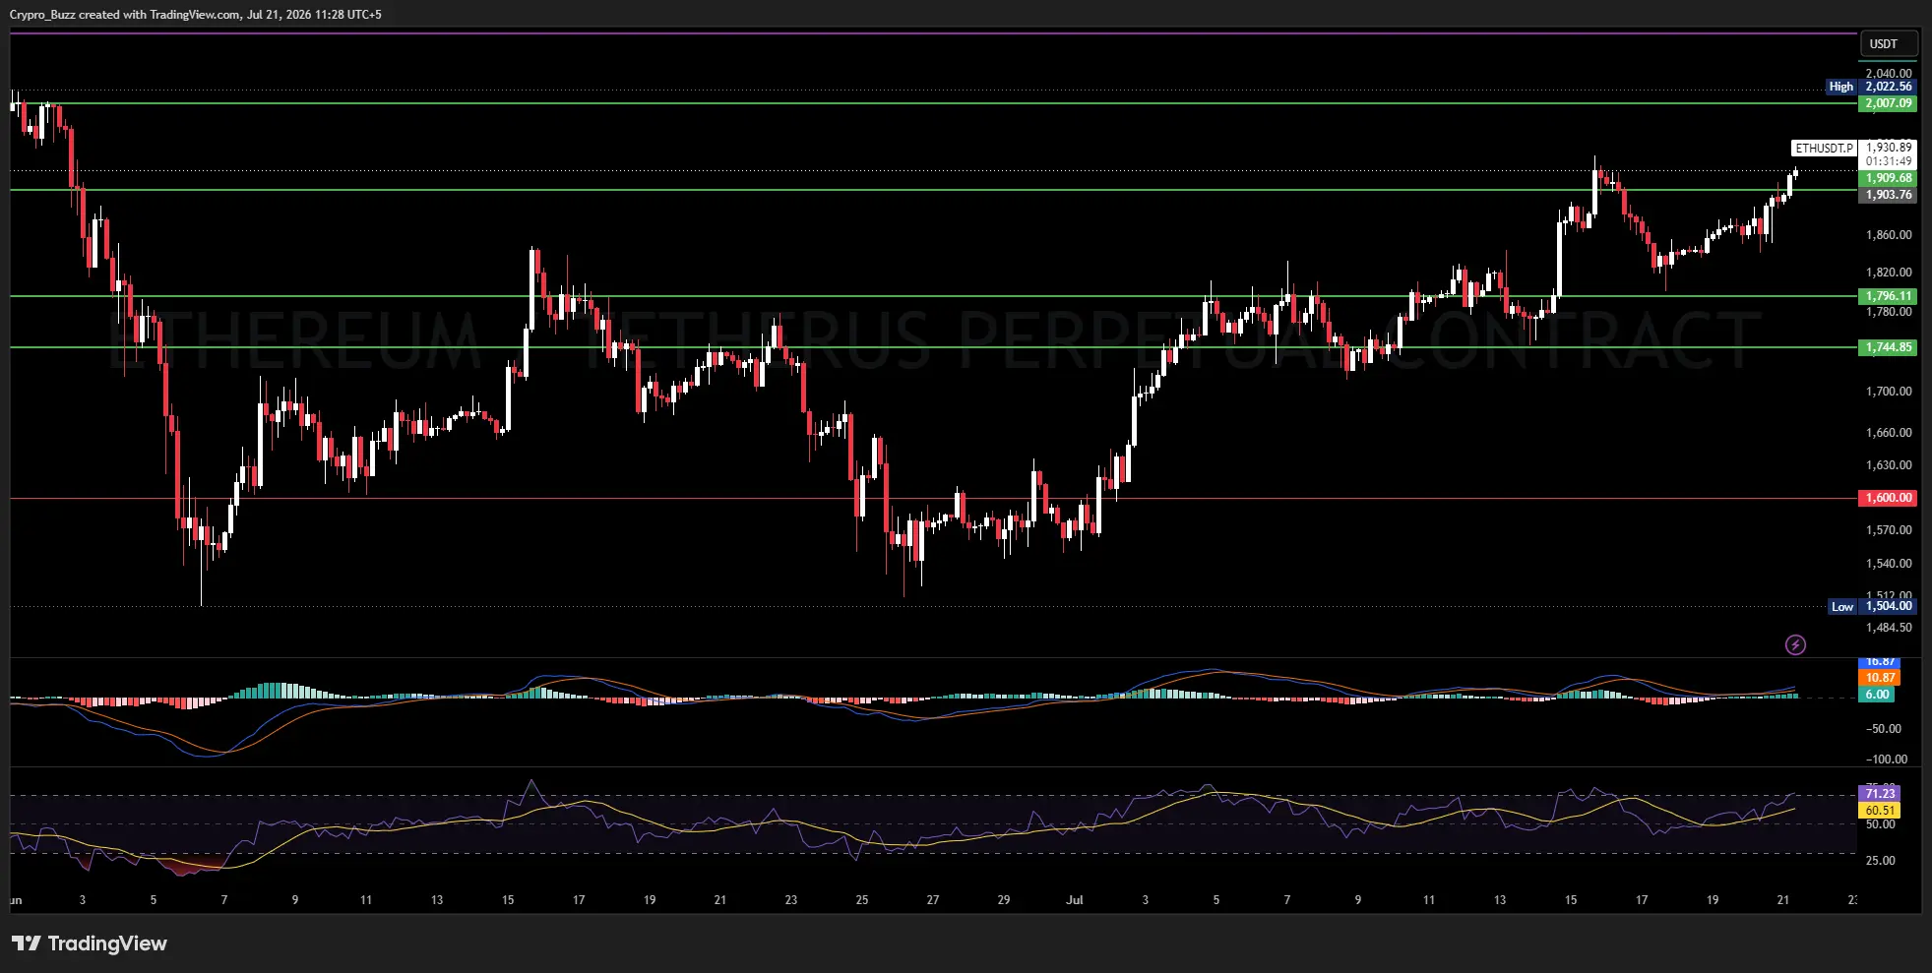Click the gray 1,903.76 price label

click(1889, 195)
